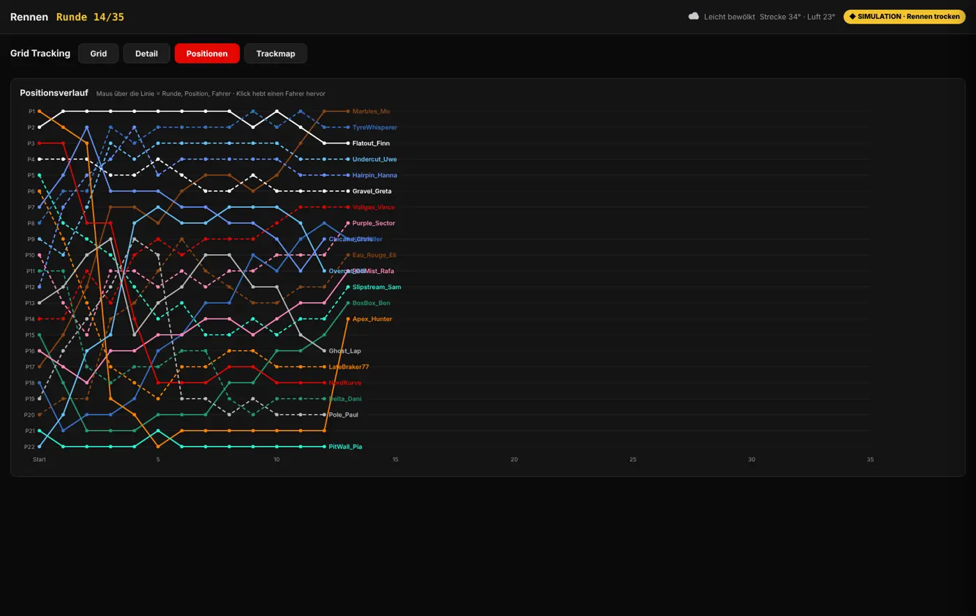976x616 pixels.
Task: Highlight Hairpin_Hanna in the chart
Action: [374, 176]
